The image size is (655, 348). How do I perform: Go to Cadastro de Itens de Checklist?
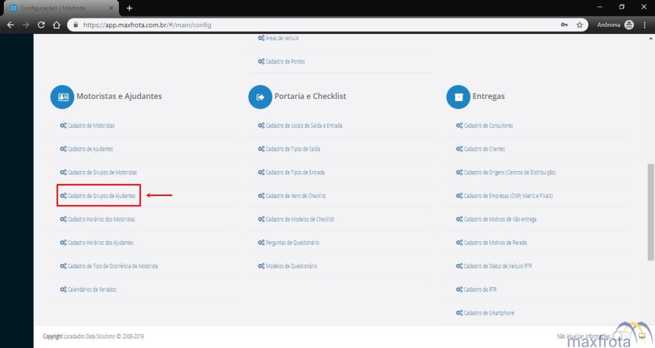tap(296, 196)
